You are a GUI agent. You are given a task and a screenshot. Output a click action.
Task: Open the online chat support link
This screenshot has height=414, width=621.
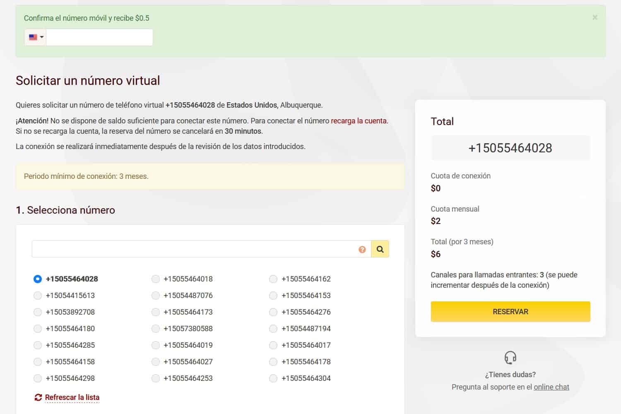pos(551,387)
